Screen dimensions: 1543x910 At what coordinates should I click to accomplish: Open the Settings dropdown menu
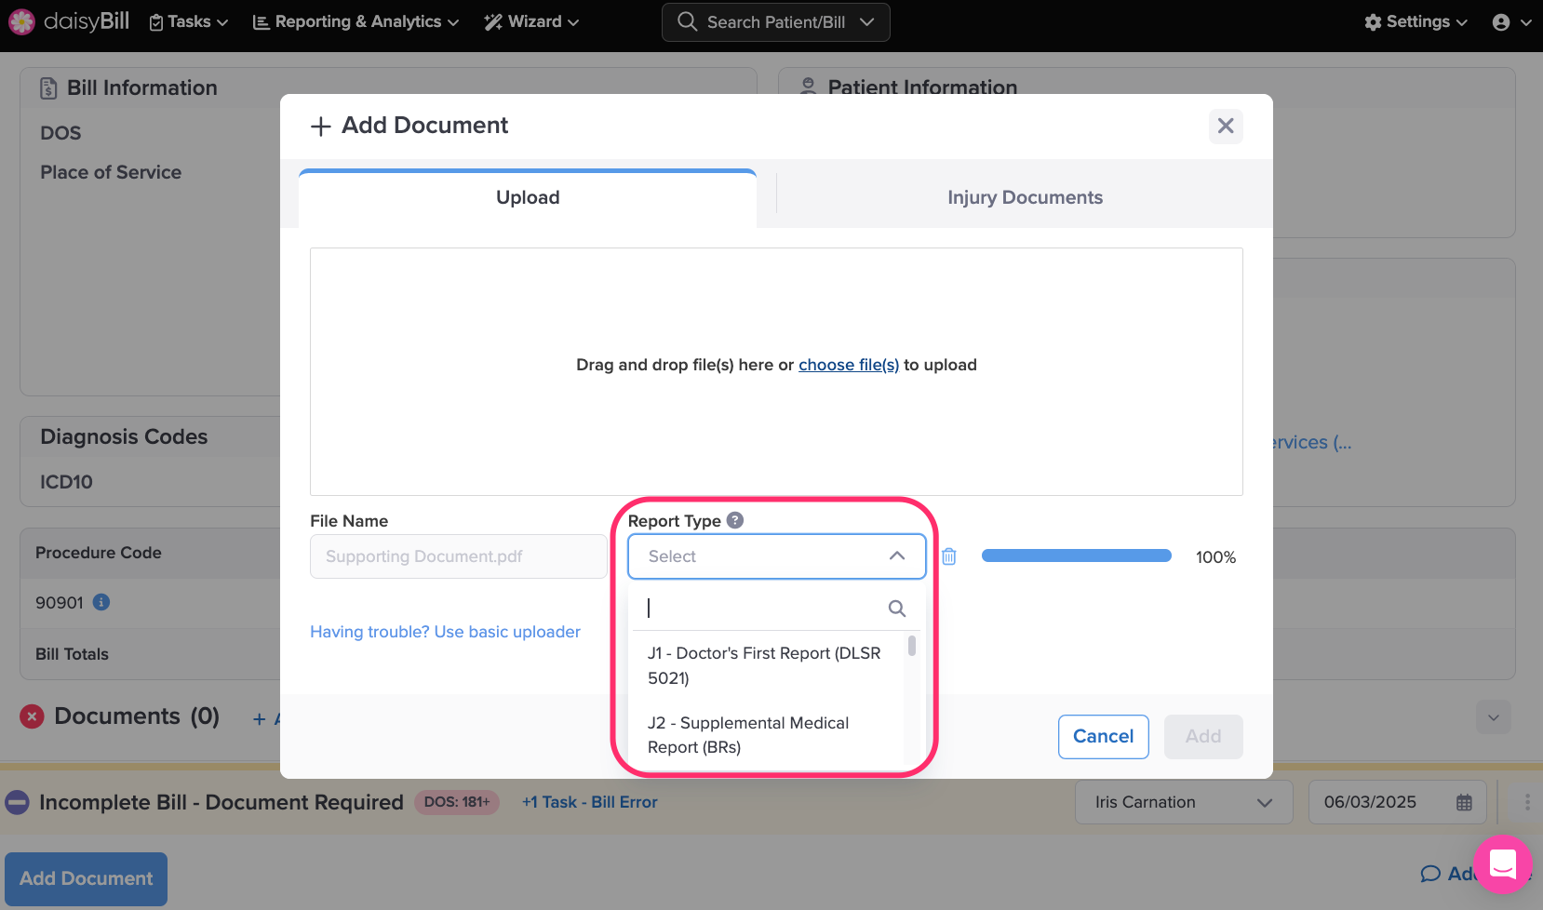(1416, 22)
